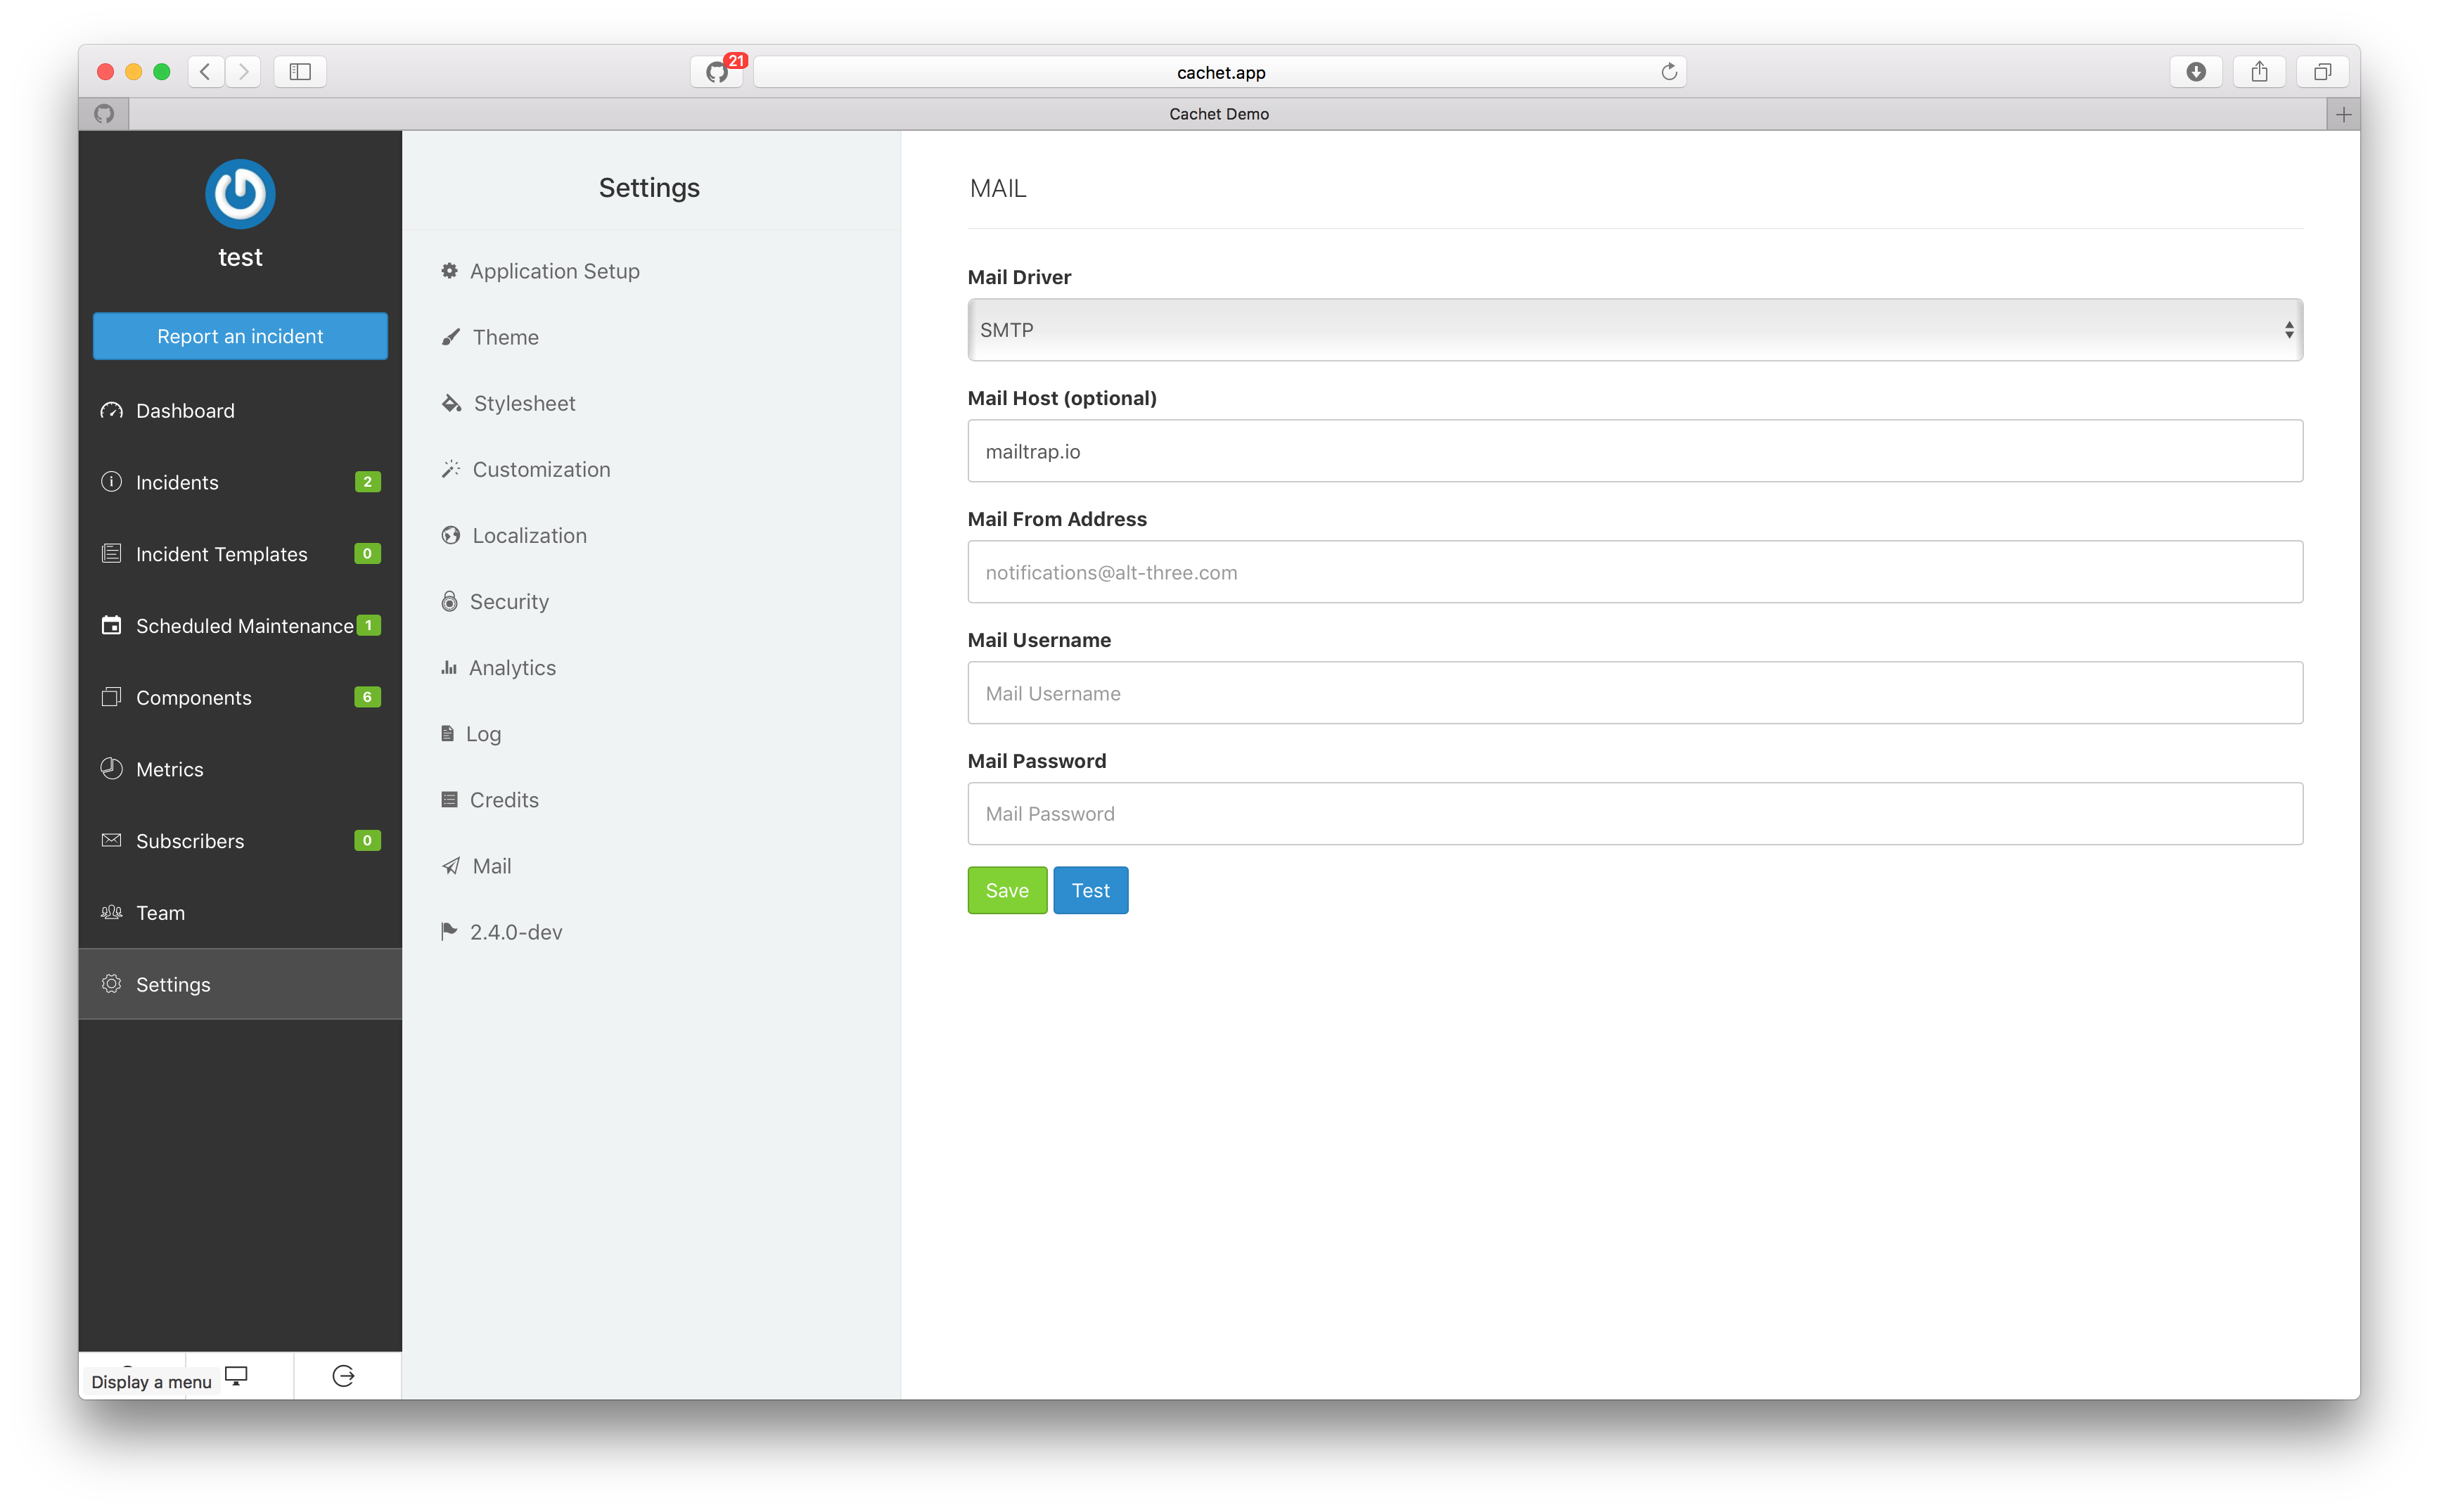
Task: Click the Incidents count badge '2'
Action: [367, 482]
